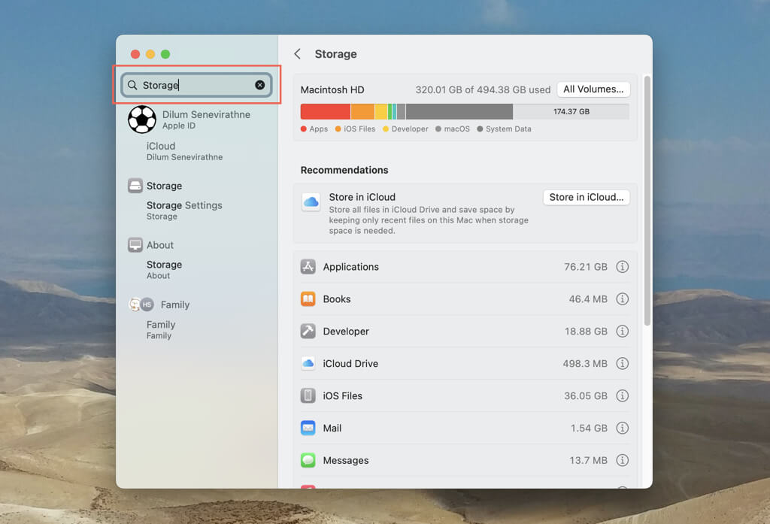Screen dimensions: 770x524
Task: Click the 36.05 GB iOS Files size
Action: tap(585, 396)
